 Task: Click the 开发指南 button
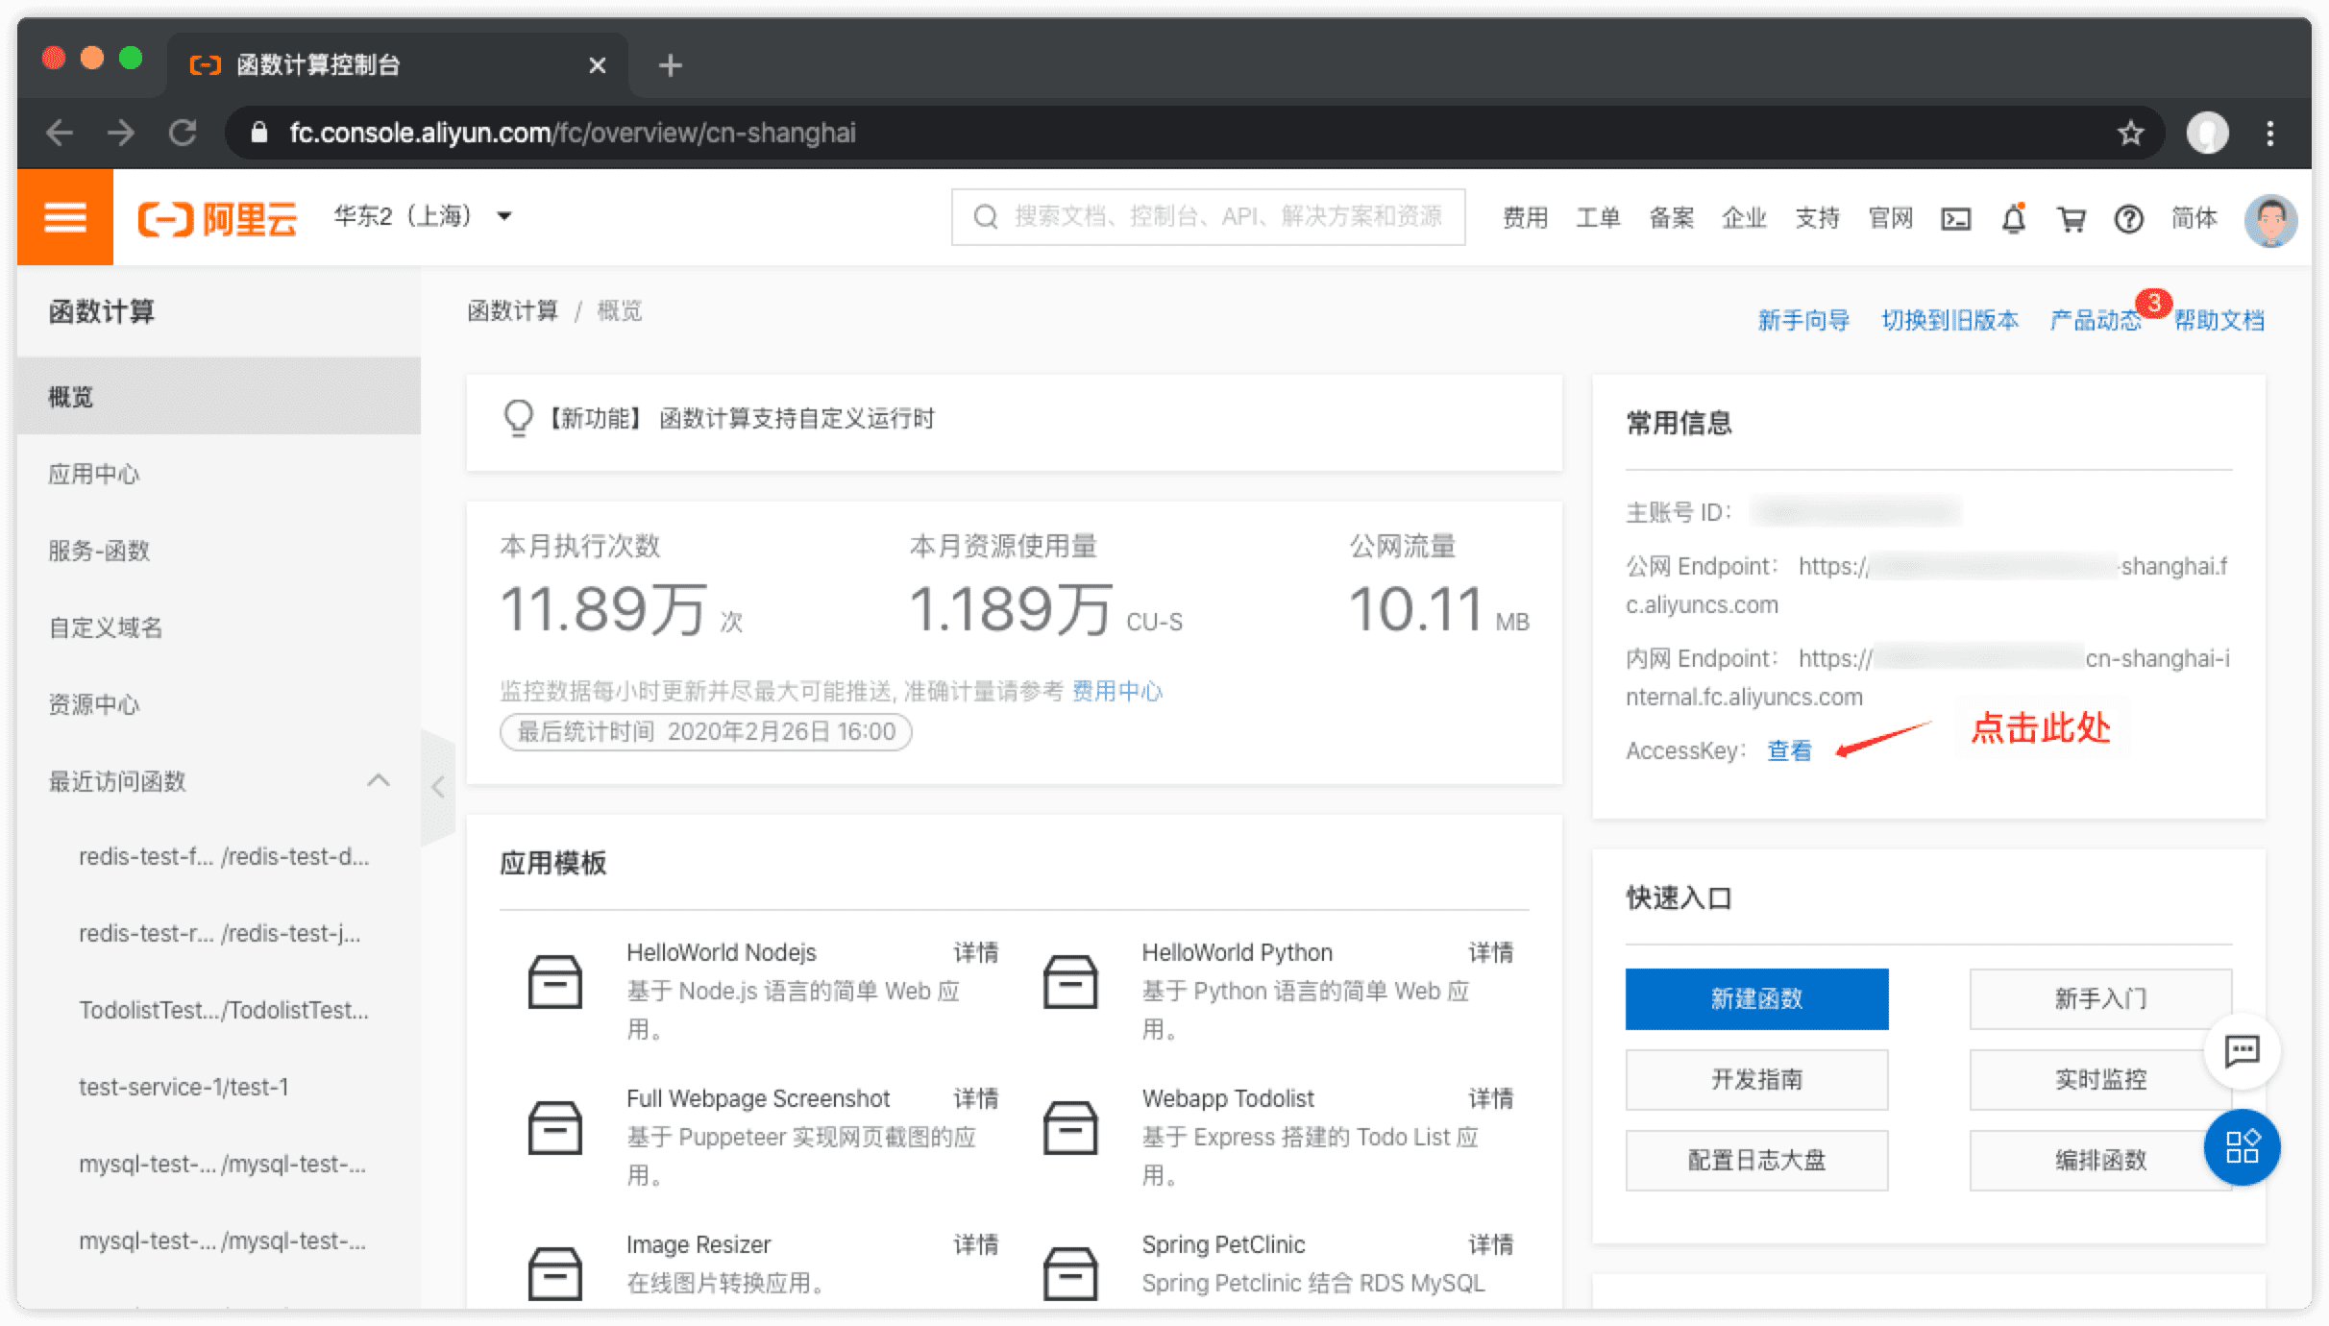tap(1756, 1080)
